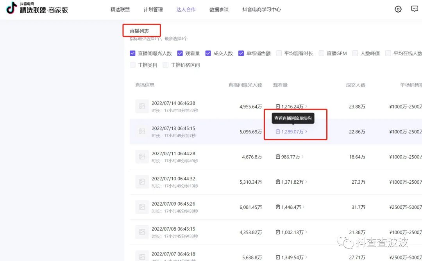Open the settings gear in top bar
Image resolution: width=422 pixels, height=261 pixels.
398,9
